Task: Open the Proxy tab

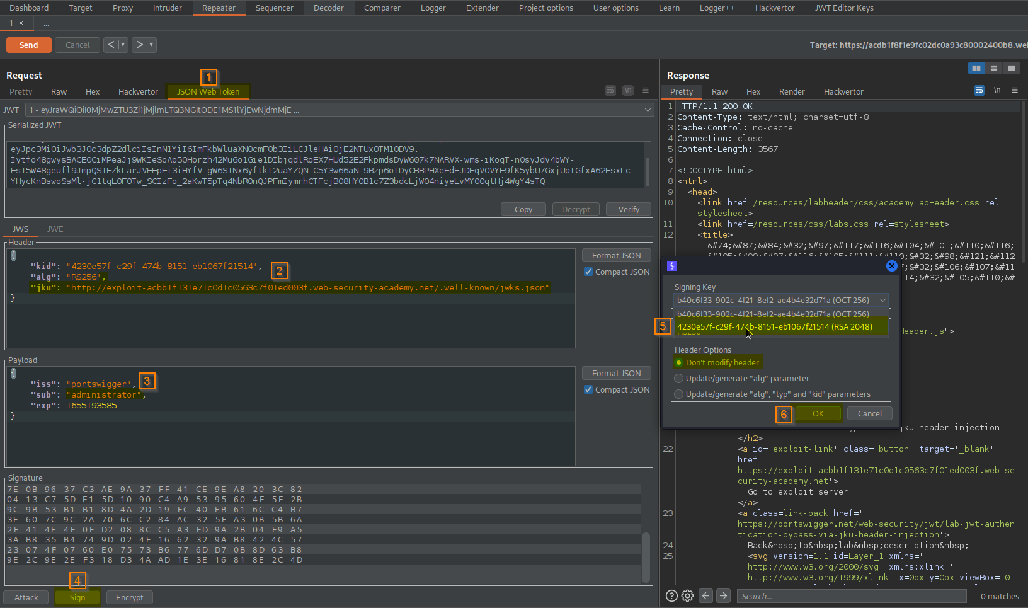Action: tap(123, 8)
